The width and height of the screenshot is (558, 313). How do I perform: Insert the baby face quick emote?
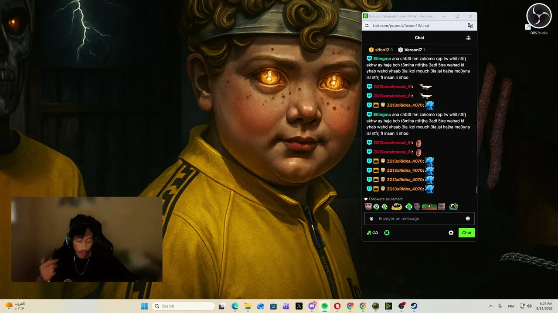(x=368, y=206)
